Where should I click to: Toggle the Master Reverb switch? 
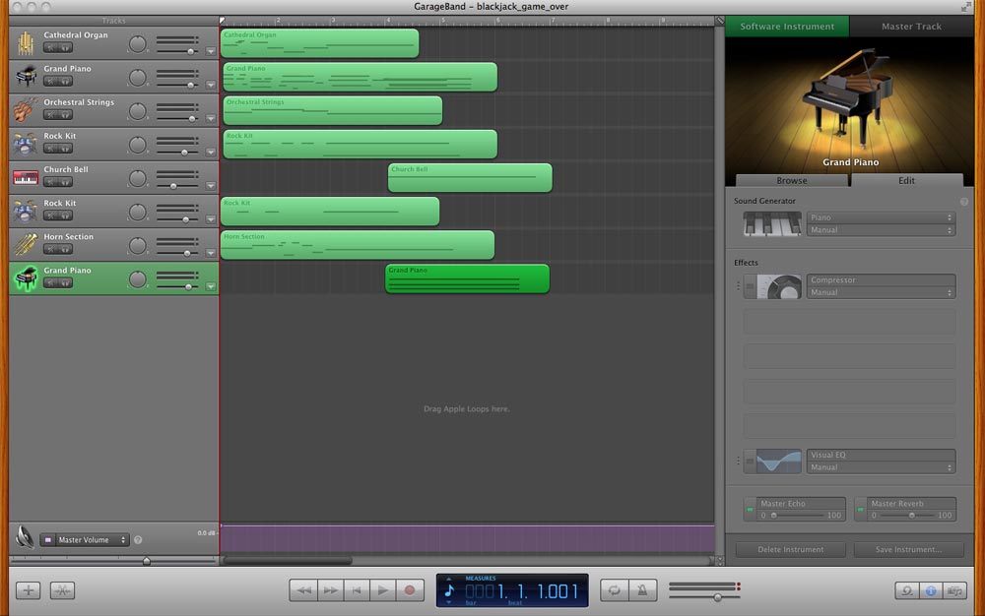pos(861,510)
